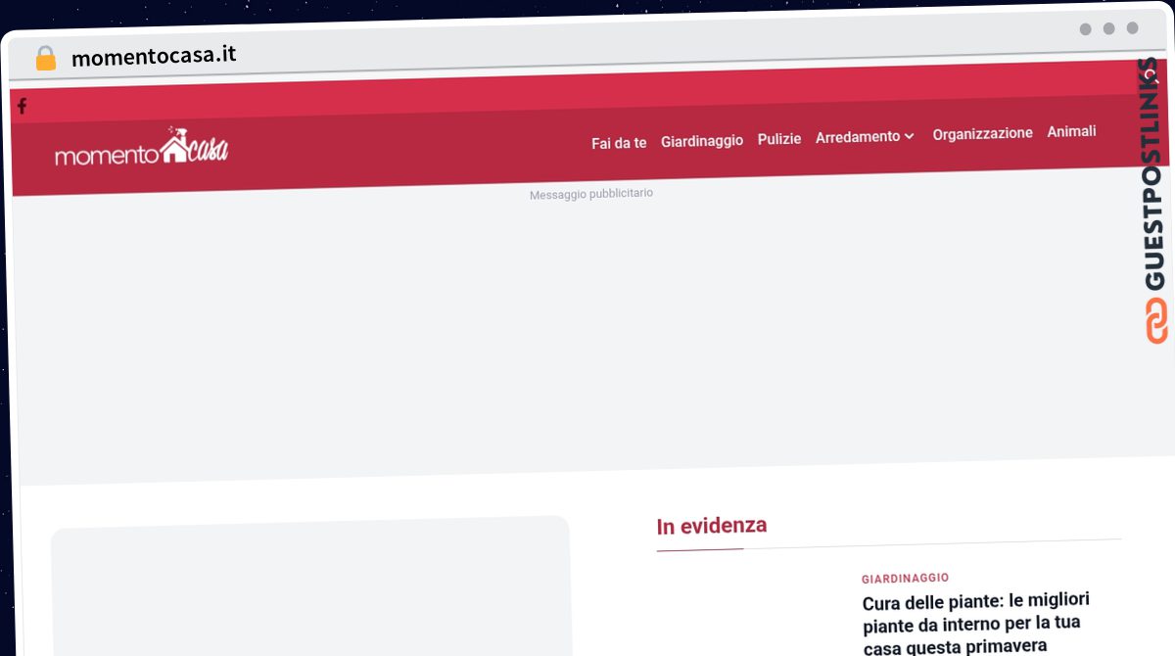The width and height of the screenshot is (1175, 656).
Task: Go to the Giardinaggio section
Action: 702,141
